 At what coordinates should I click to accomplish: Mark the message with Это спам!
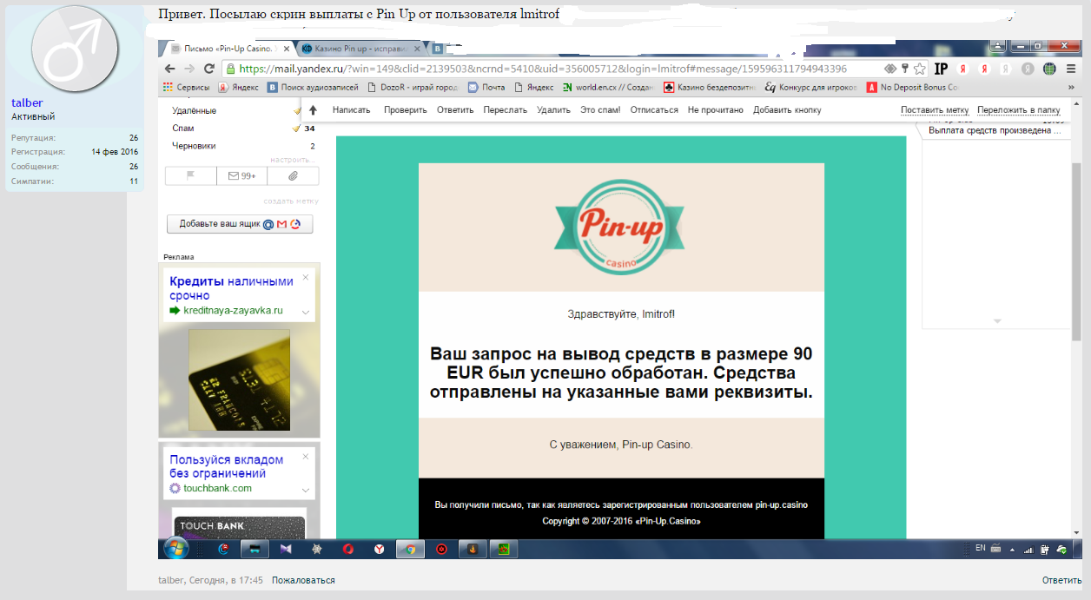pos(600,110)
